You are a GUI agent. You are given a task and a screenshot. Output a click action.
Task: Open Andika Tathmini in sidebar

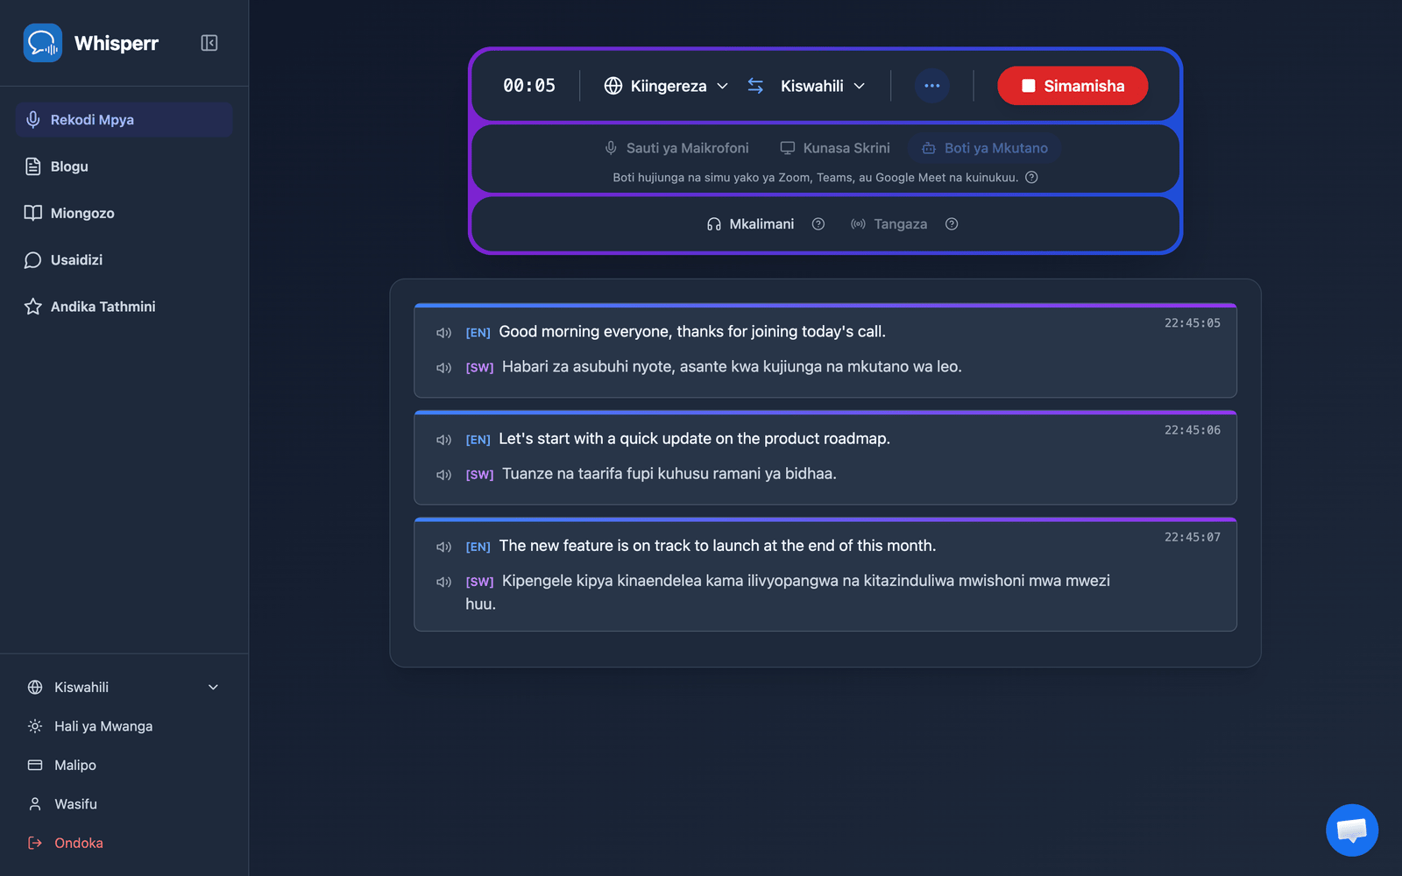[124, 307]
